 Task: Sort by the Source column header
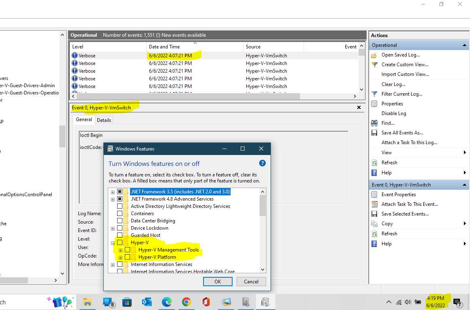(x=273, y=47)
